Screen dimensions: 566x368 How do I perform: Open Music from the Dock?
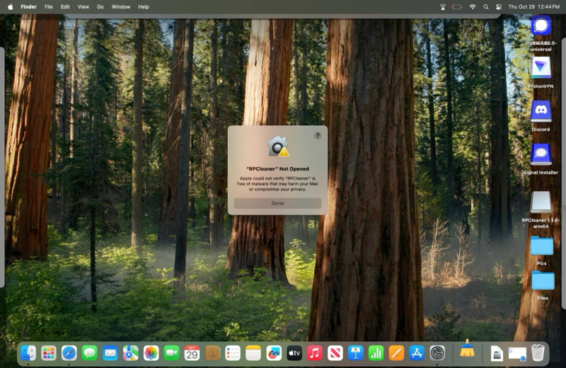[x=315, y=353]
